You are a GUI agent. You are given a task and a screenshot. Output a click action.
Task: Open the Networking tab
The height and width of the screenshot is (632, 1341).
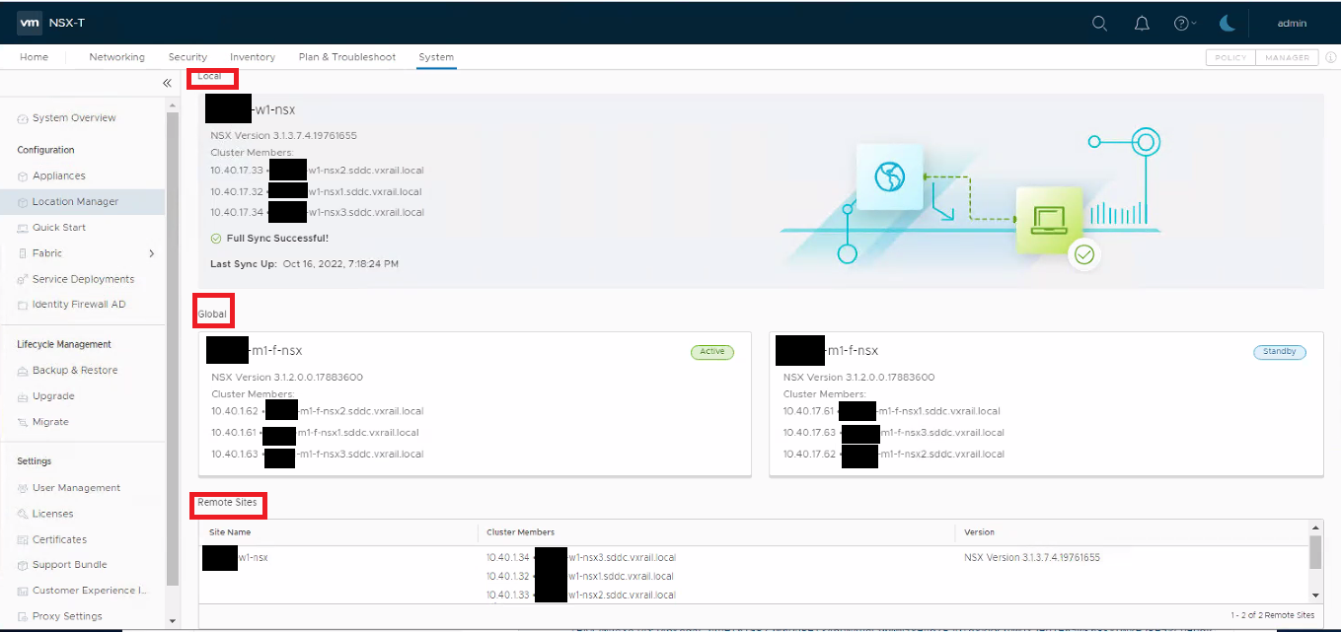[116, 57]
